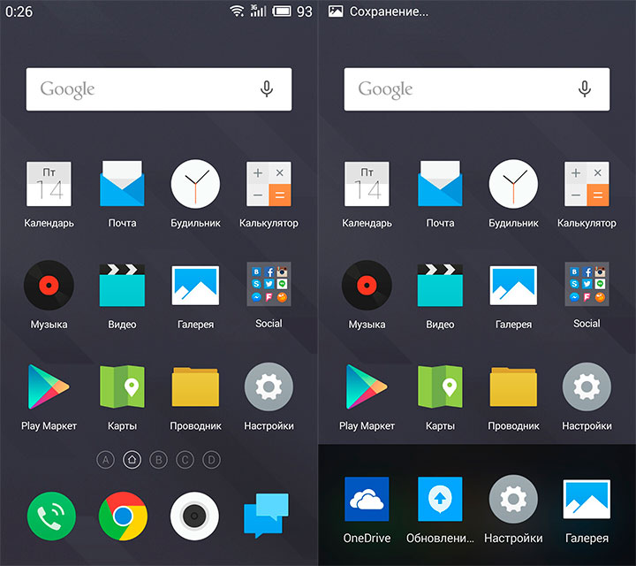The height and width of the screenshot is (566, 636).
Task: Tap 3G signal strength status icon
Action: click(258, 11)
